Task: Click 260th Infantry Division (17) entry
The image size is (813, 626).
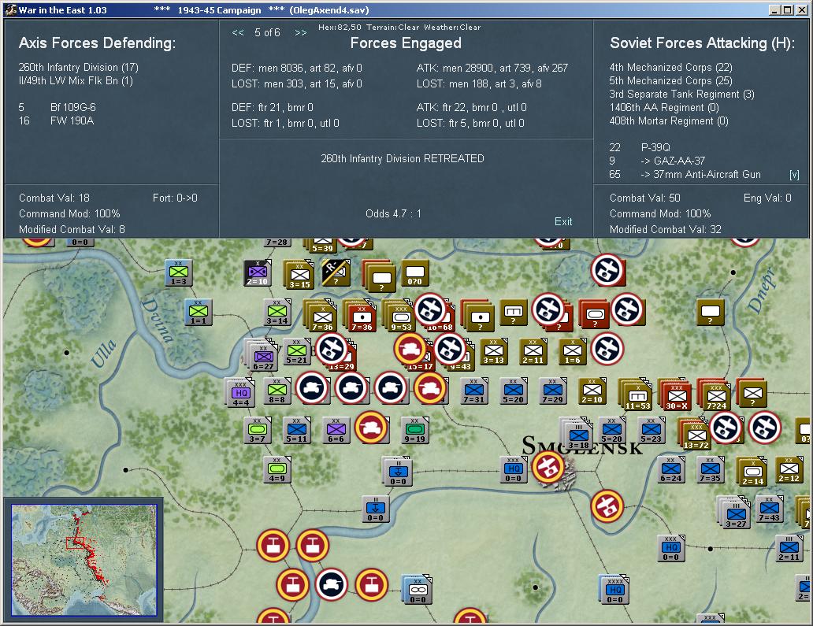Action: click(78, 68)
